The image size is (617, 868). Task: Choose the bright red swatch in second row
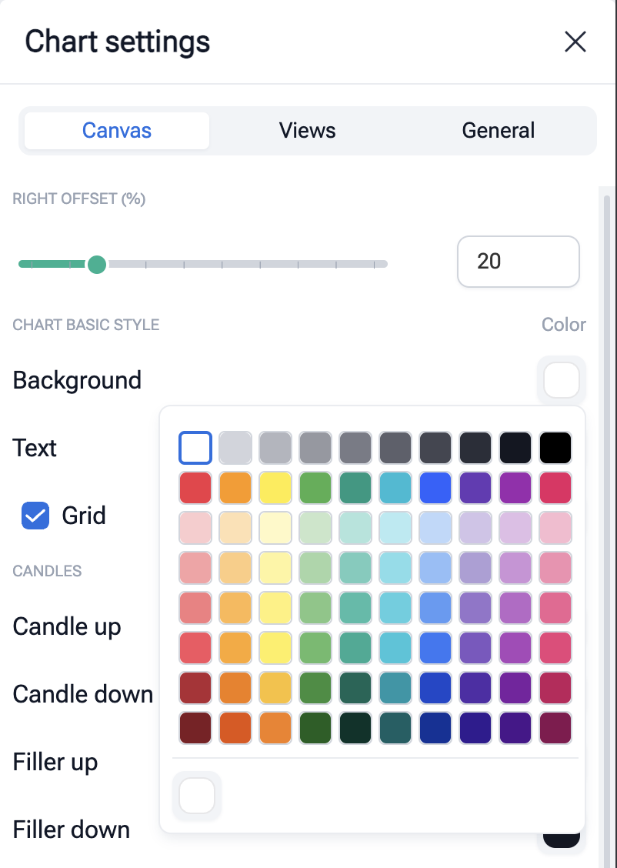pos(195,487)
